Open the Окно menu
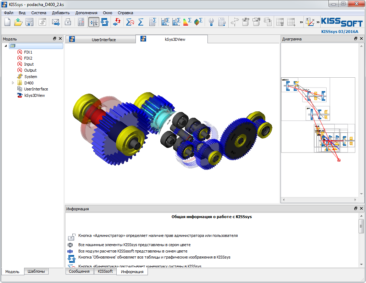The width and height of the screenshot is (366, 283). (x=107, y=13)
